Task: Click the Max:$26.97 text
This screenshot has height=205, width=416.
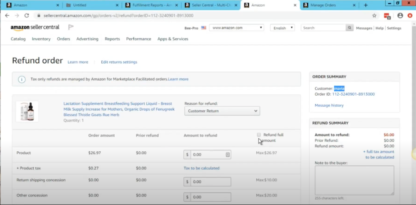Action: [x=266, y=153]
